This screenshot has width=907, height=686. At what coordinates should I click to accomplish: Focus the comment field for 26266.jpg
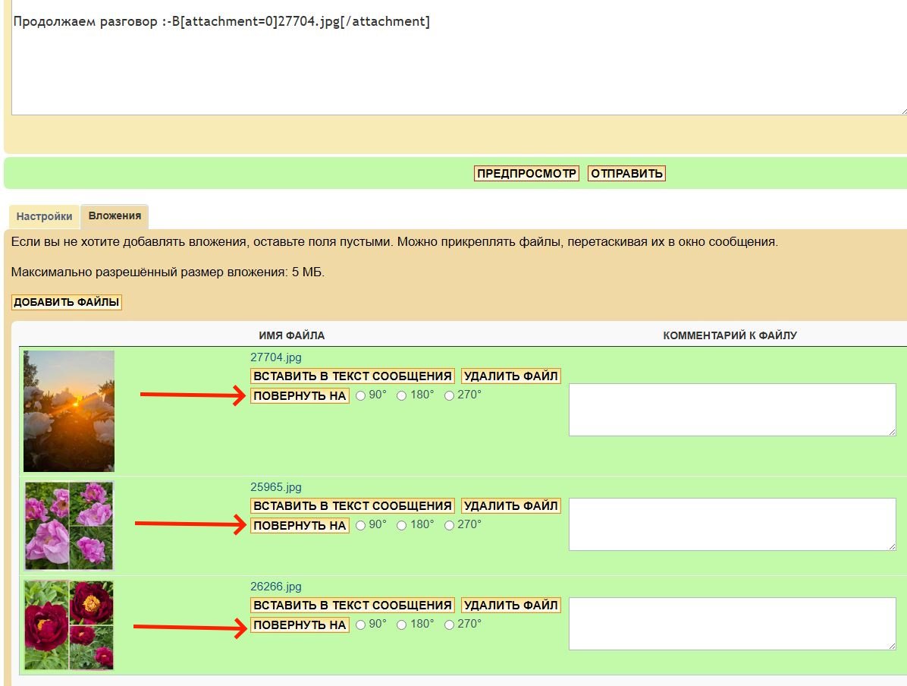(733, 624)
